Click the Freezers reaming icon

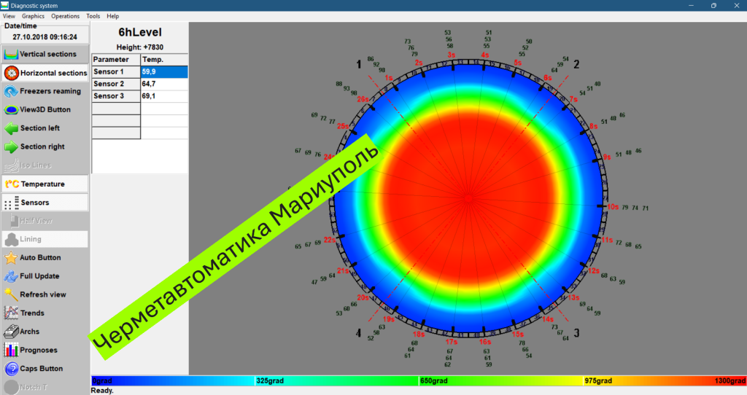[11, 91]
